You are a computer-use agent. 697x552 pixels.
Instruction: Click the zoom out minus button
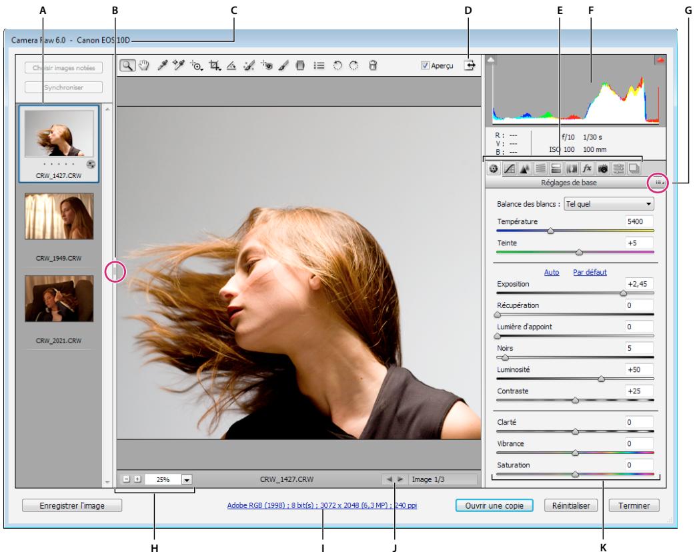tap(126, 479)
